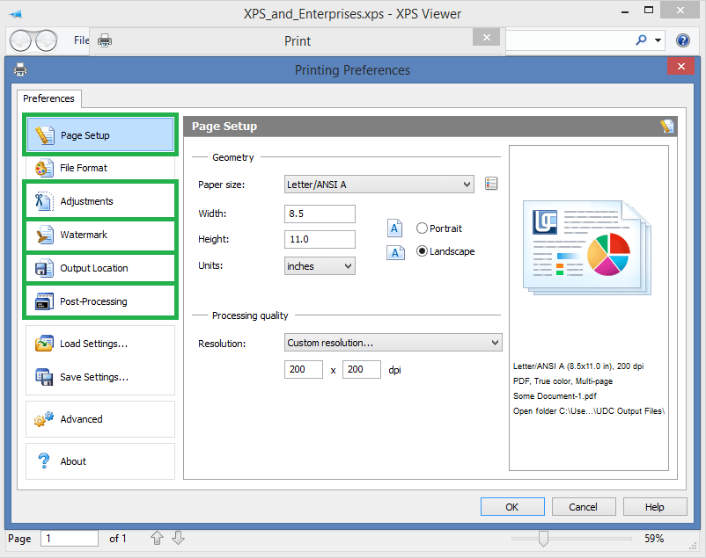The height and width of the screenshot is (558, 706).
Task: Click the Load Settings folder icon
Action: click(x=44, y=344)
